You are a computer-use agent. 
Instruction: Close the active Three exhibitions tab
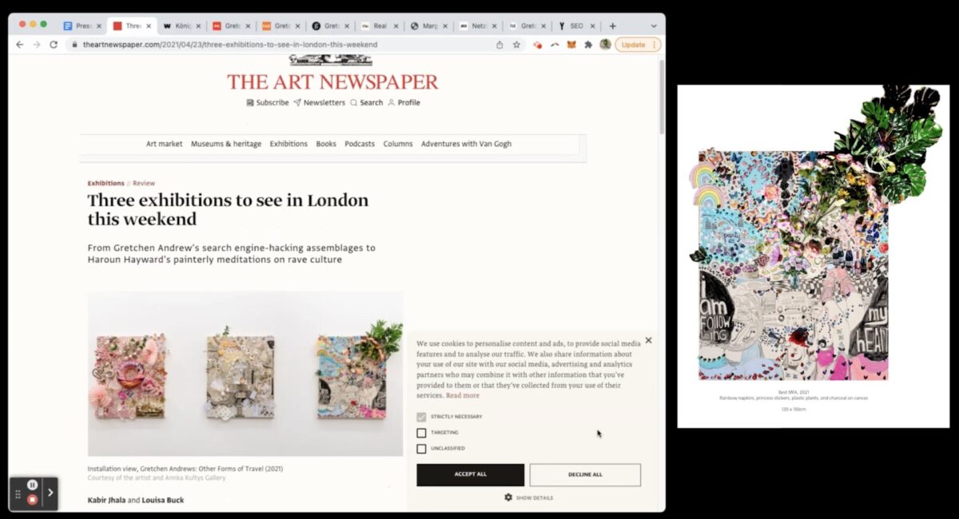(x=149, y=26)
